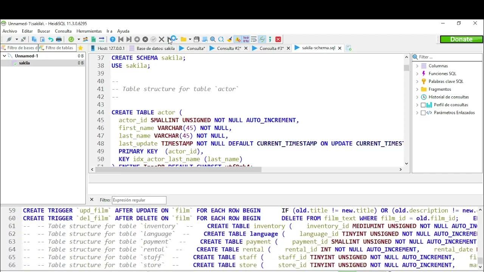Click the printer icon in the toolbar

[59, 39]
